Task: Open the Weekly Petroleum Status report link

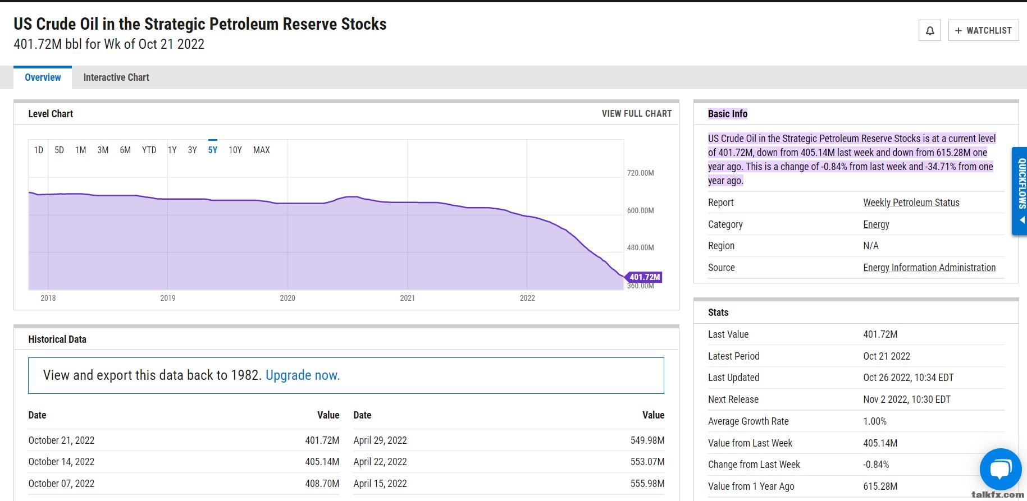Action: click(x=911, y=203)
